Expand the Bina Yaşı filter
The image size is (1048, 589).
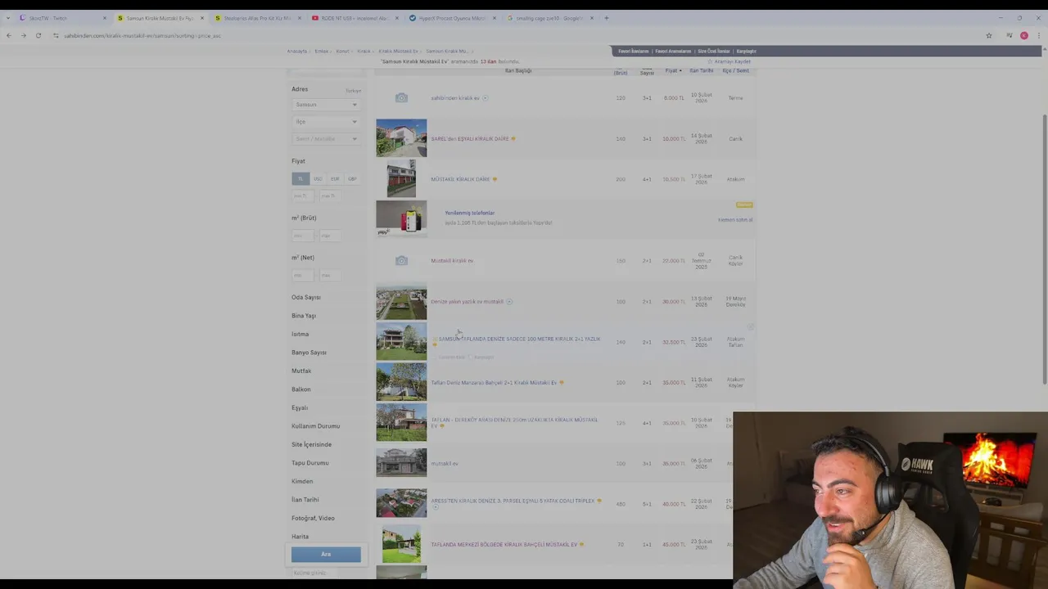click(x=304, y=316)
